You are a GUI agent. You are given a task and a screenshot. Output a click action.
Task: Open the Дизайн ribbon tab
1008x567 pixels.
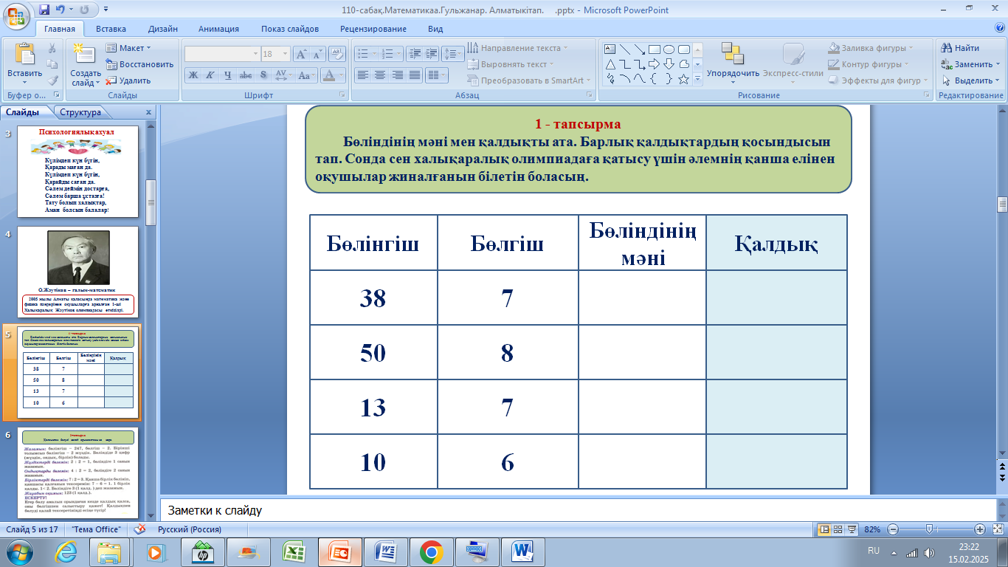[x=162, y=29]
